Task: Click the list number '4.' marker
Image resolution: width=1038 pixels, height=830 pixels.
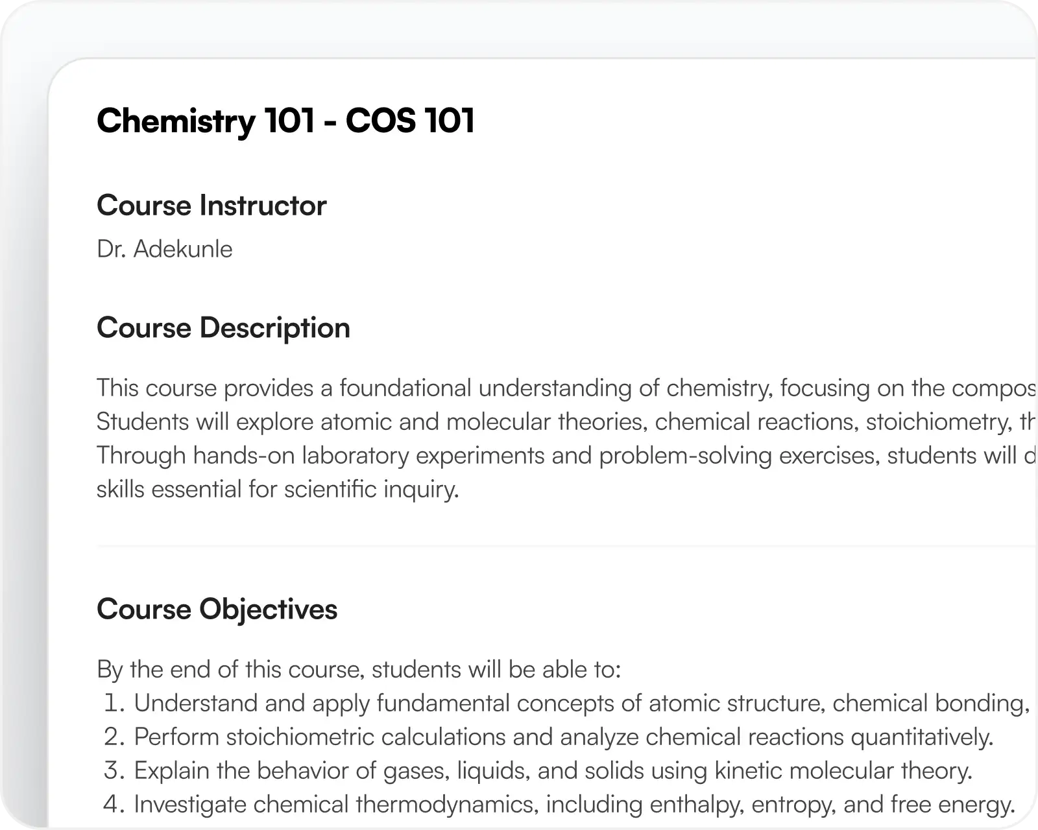Action: coord(114,804)
